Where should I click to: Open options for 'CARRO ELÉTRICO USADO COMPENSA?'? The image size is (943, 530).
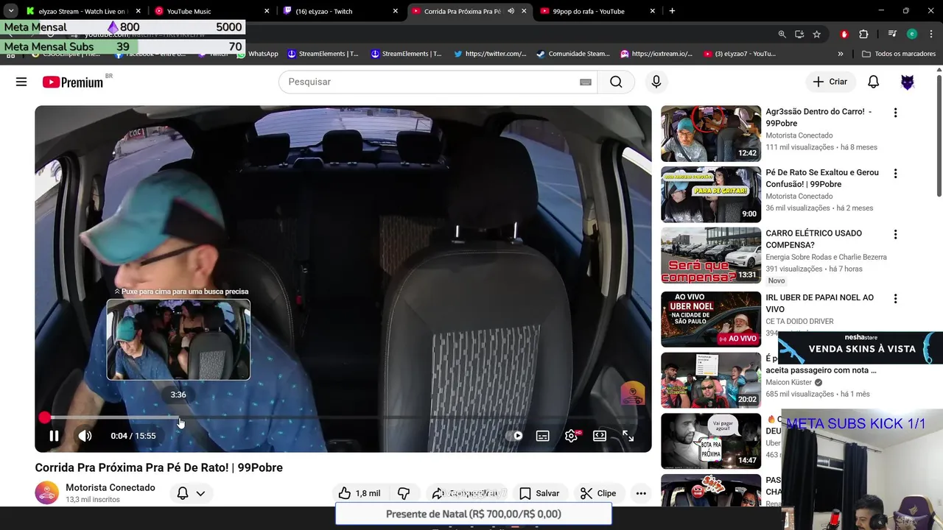(895, 234)
